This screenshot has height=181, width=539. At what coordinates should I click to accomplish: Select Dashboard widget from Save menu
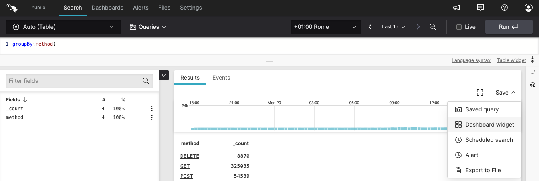(x=489, y=125)
